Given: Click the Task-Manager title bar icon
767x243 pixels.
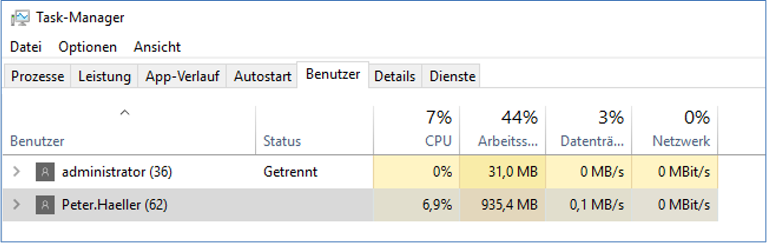Looking at the screenshot, I should (21, 18).
